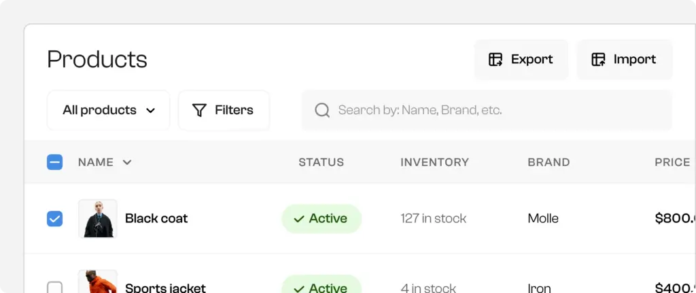
Task: Click the Black coat product thumbnail
Action: 97,218
